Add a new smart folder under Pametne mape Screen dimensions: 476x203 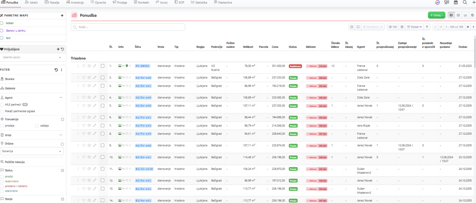pos(62,15)
